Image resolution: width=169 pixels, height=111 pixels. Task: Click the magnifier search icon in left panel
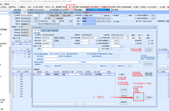pyautogui.click(x=9, y=13)
